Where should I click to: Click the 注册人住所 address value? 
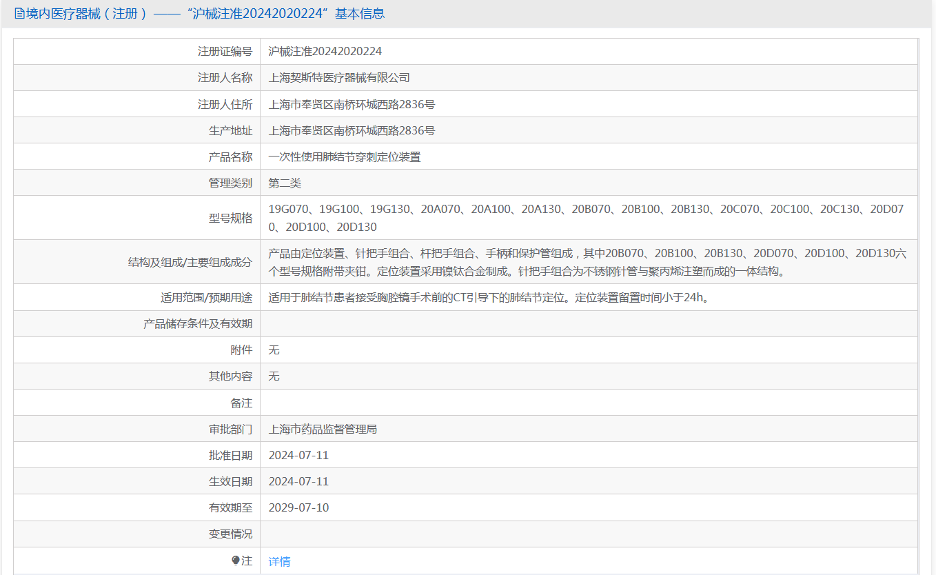coord(352,104)
